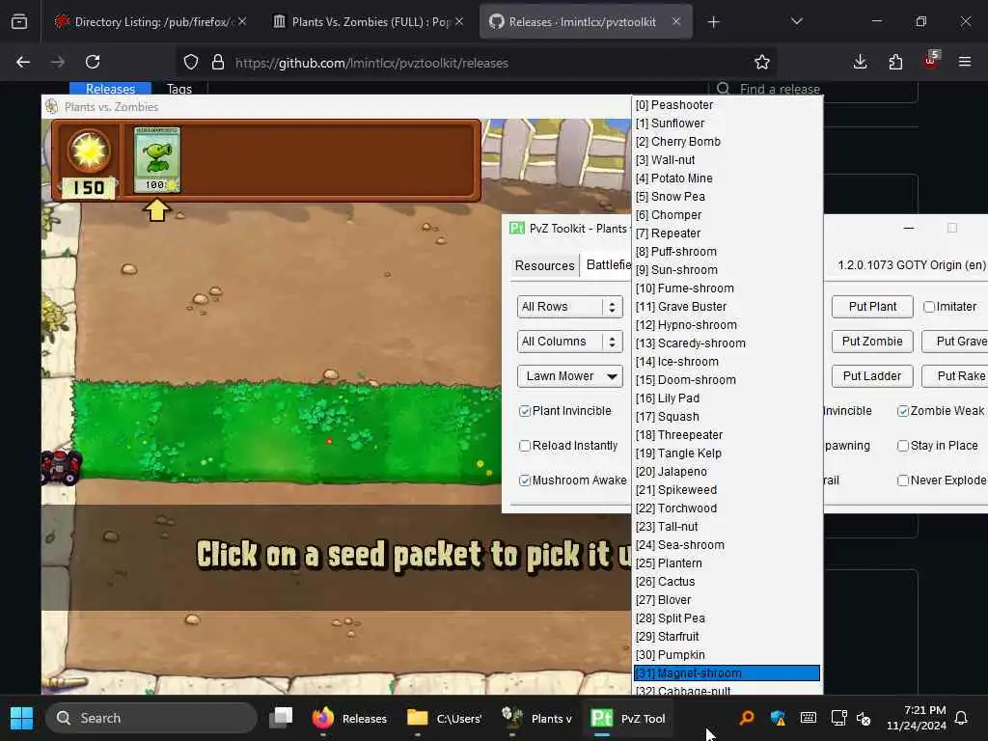Click the Peashooter seed packet

(x=157, y=159)
